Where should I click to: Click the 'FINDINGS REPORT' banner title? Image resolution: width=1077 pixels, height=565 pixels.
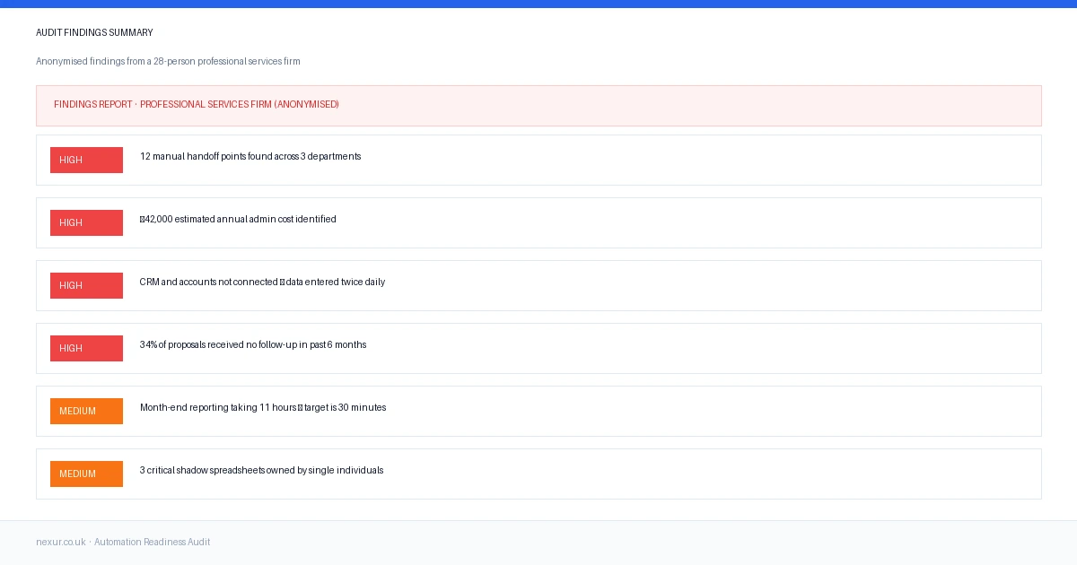197,105
